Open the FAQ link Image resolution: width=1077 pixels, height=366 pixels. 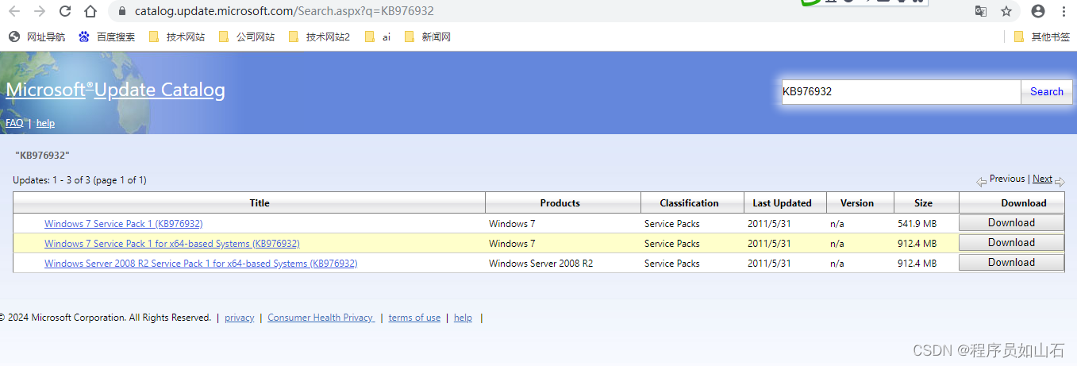14,123
